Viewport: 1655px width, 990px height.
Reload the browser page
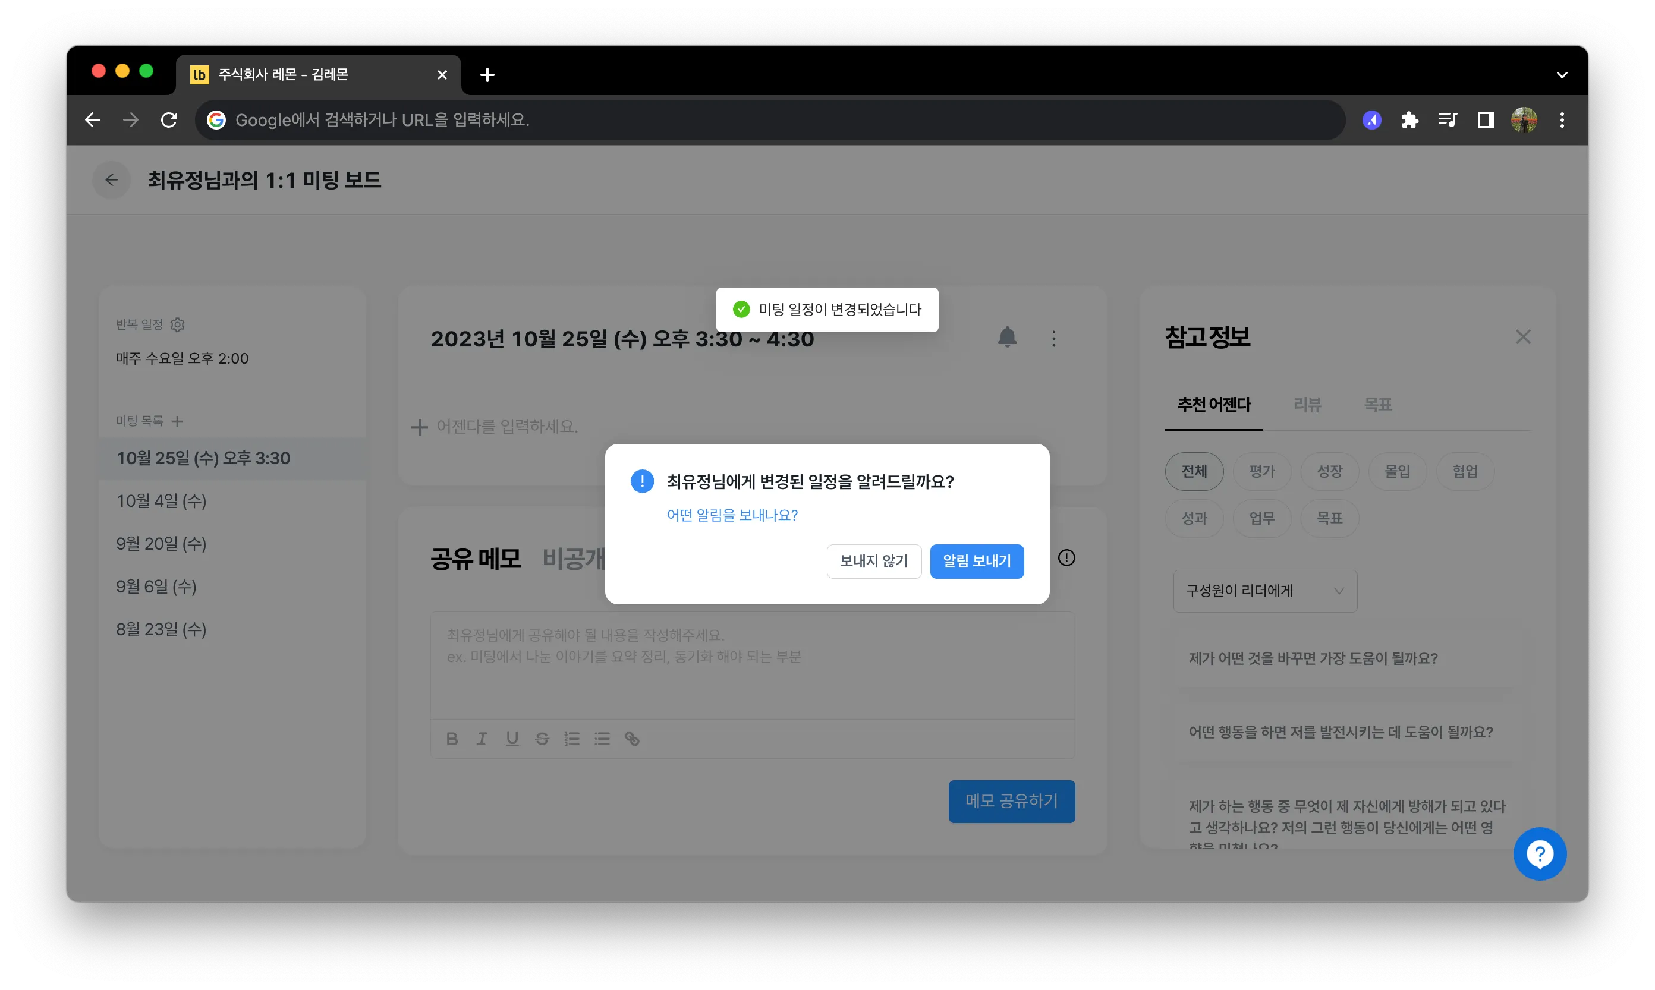[169, 120]
